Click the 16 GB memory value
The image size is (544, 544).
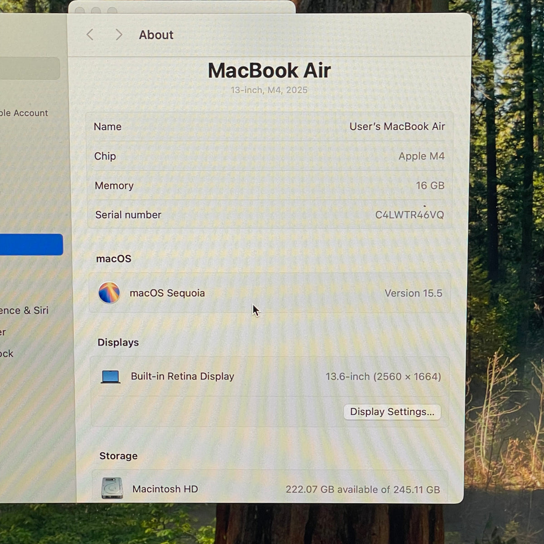click(x=430, y=185)
